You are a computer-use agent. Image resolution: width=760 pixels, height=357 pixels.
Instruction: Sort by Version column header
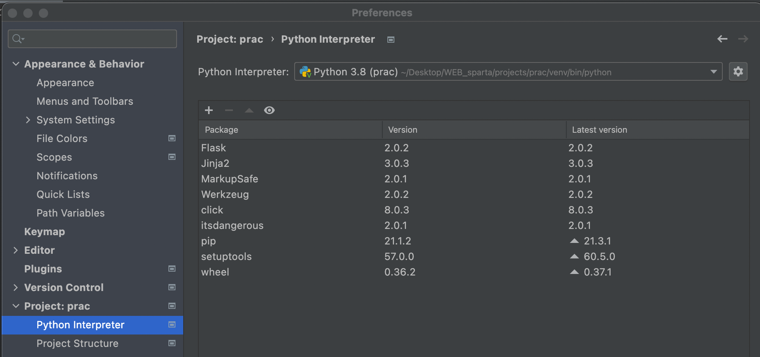[x=474, y=130]
